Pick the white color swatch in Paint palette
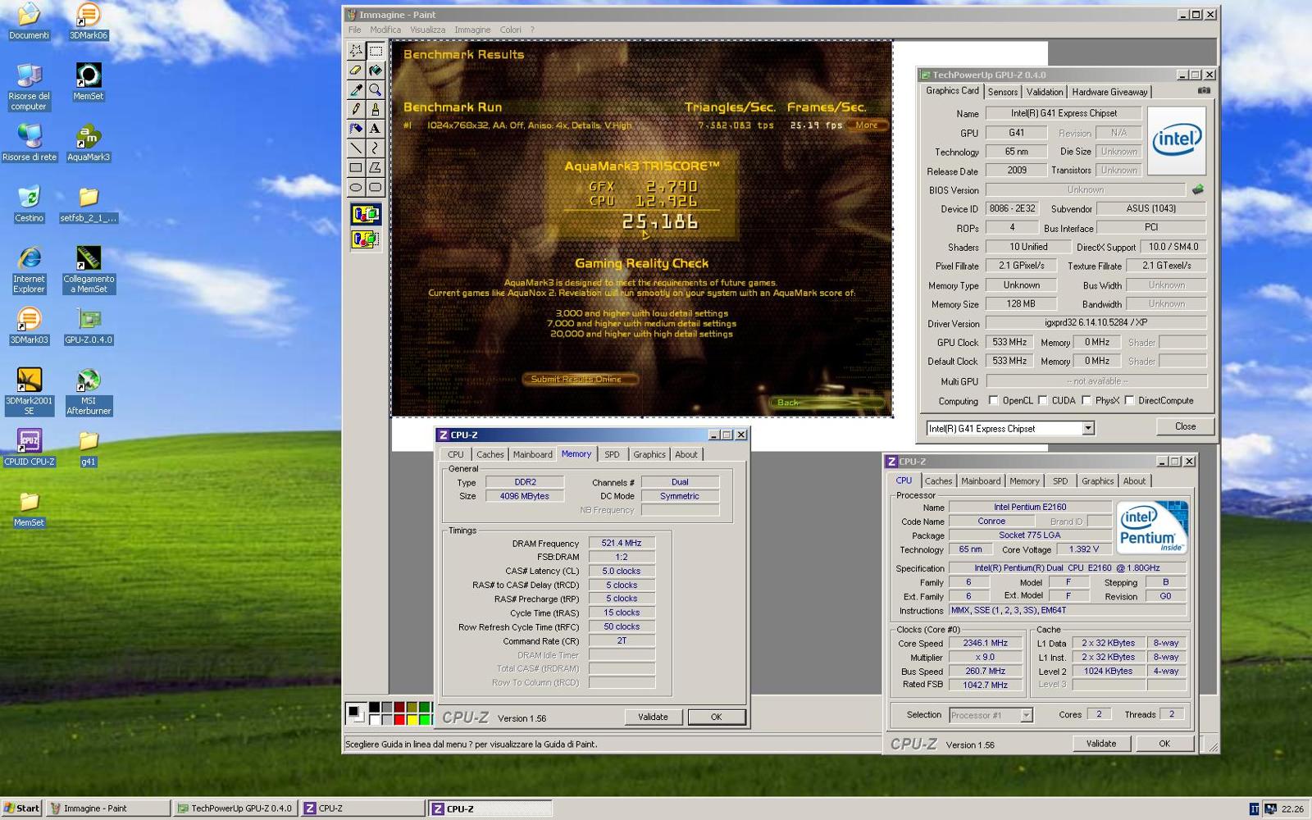 tap(374, 719)
